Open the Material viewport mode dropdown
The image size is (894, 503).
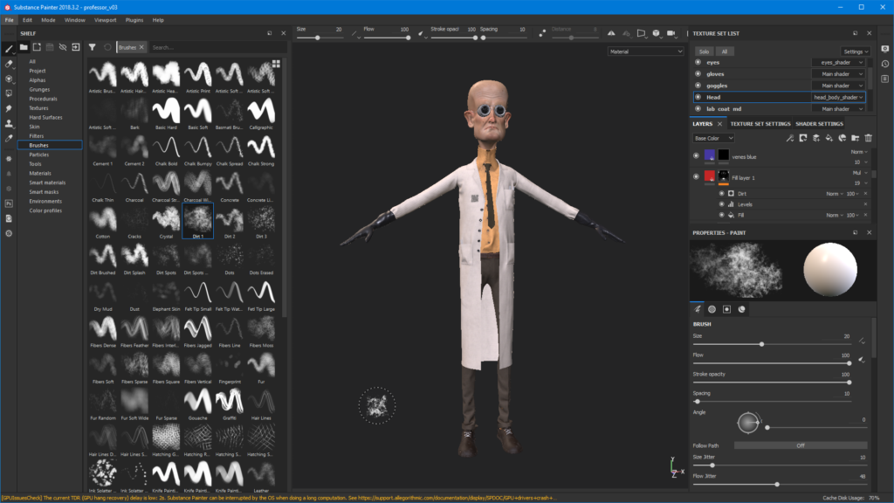[x=645, y=52]
